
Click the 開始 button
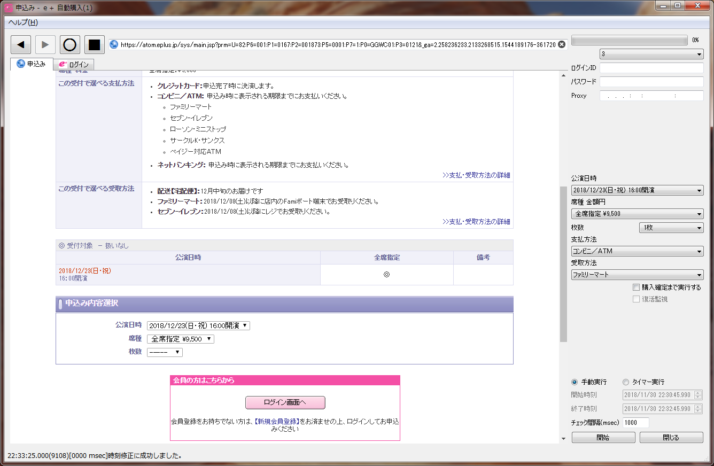point(603,438)
